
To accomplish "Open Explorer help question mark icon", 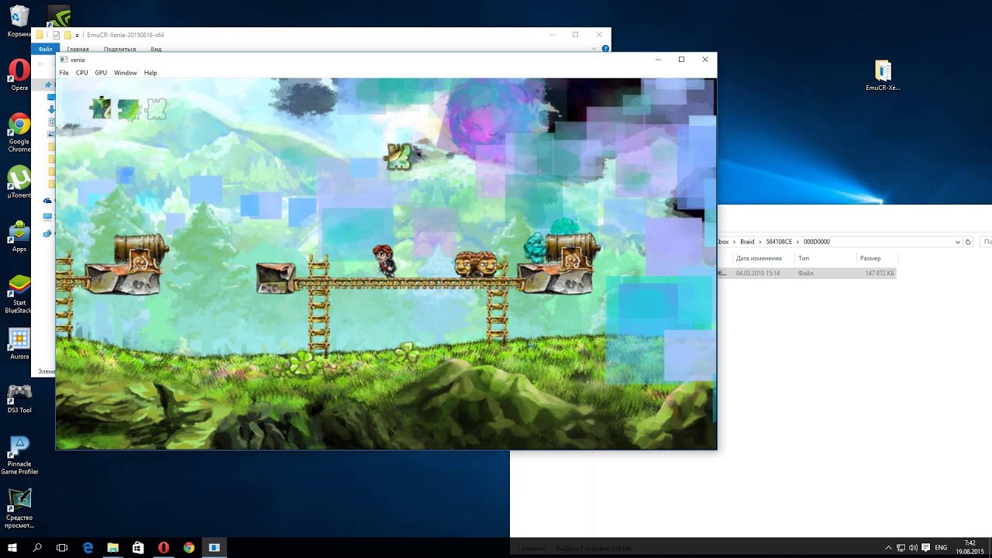I will coord(605,49).
